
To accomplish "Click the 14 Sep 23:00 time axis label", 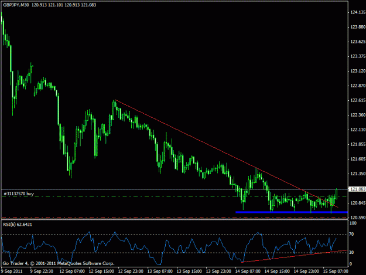I will (x=306, y=271).
